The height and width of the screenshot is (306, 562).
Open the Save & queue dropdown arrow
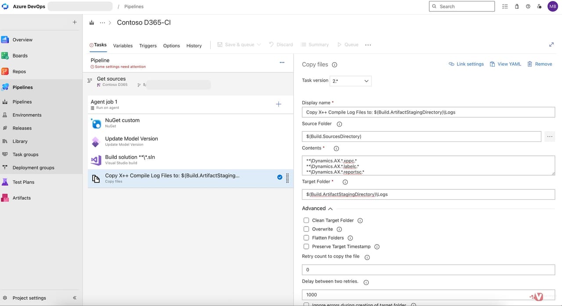point(259,45)
